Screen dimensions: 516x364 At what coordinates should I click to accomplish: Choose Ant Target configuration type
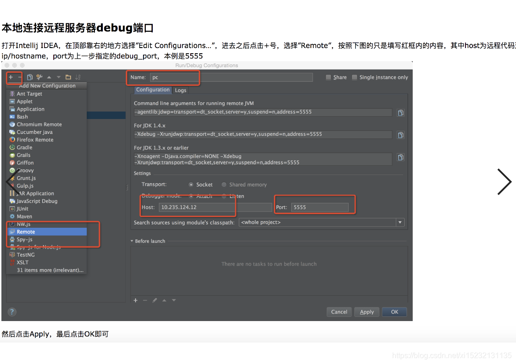coord(47,94)
